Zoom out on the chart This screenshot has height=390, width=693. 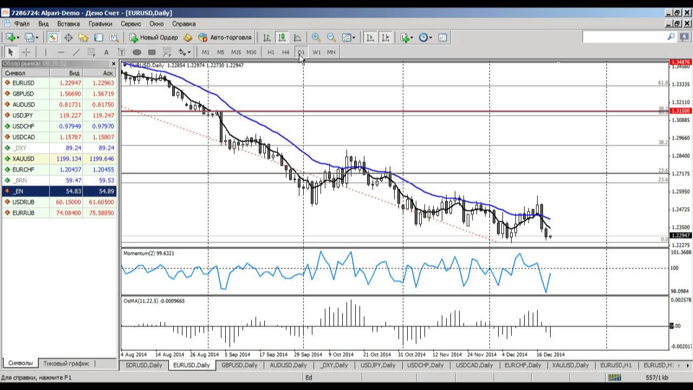point(331,37)
